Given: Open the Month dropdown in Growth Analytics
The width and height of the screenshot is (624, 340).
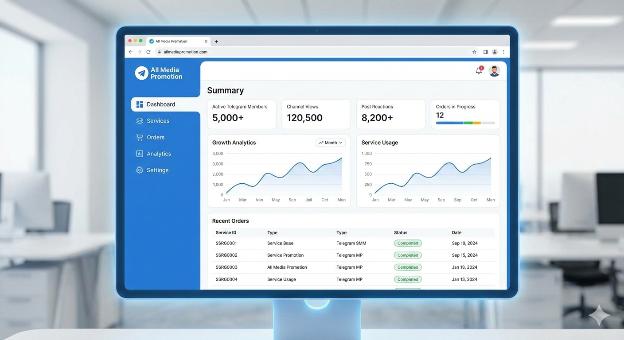Looking at the screenshot, I should coord(330,142).
